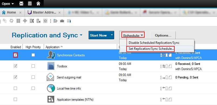Click the Local free time info clock icon
Viewport: 217px width, 105px height.
(x=51, y=88)
